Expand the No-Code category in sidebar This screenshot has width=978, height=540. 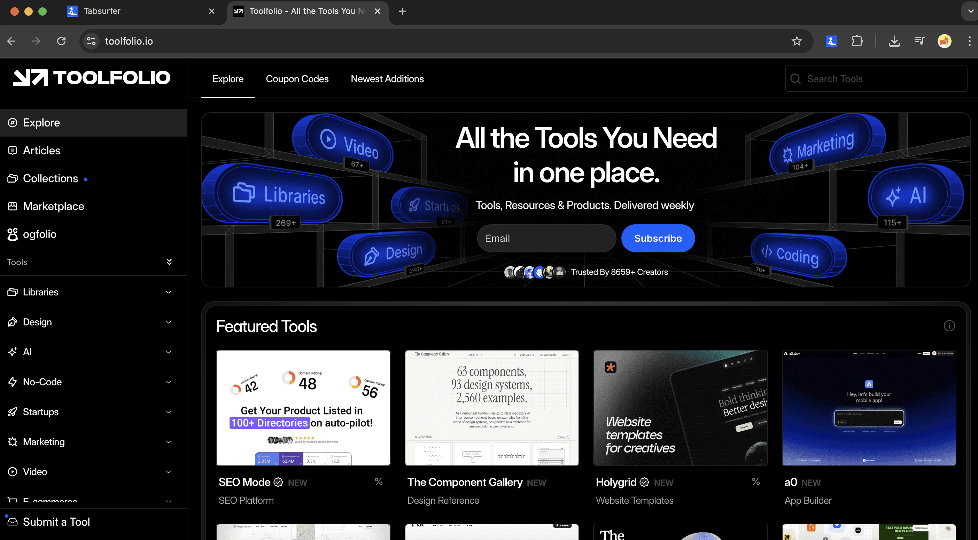(169, 382)
